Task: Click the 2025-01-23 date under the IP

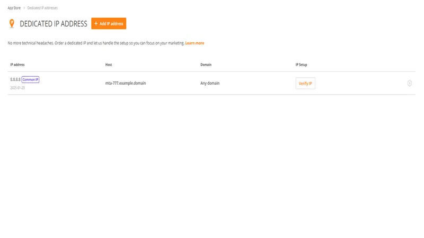Action: [x=17, y=88]
